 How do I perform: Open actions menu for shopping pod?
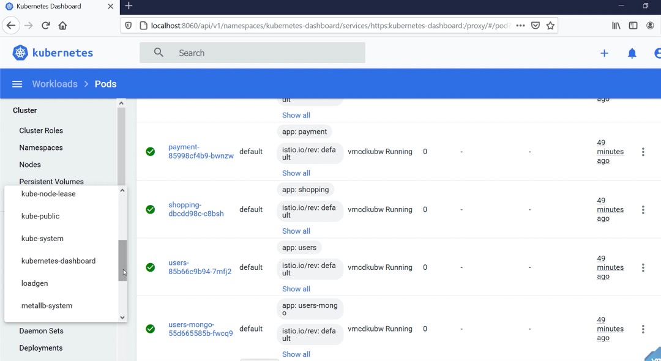pos(643,210)
